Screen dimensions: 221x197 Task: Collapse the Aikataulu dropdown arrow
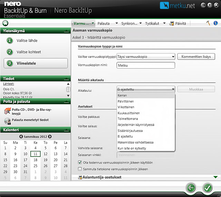pos(173,89)
